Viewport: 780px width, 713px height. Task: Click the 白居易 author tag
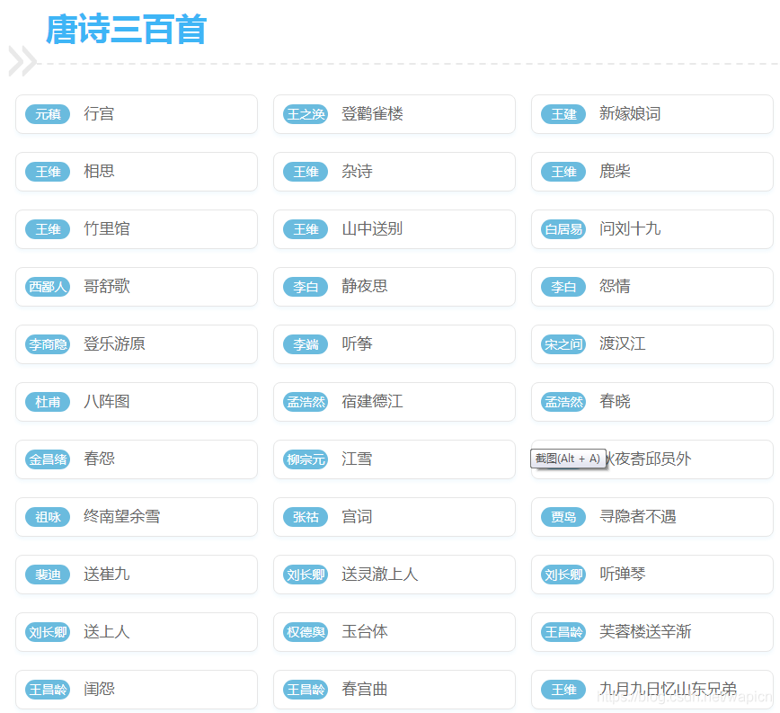point(563,229)
